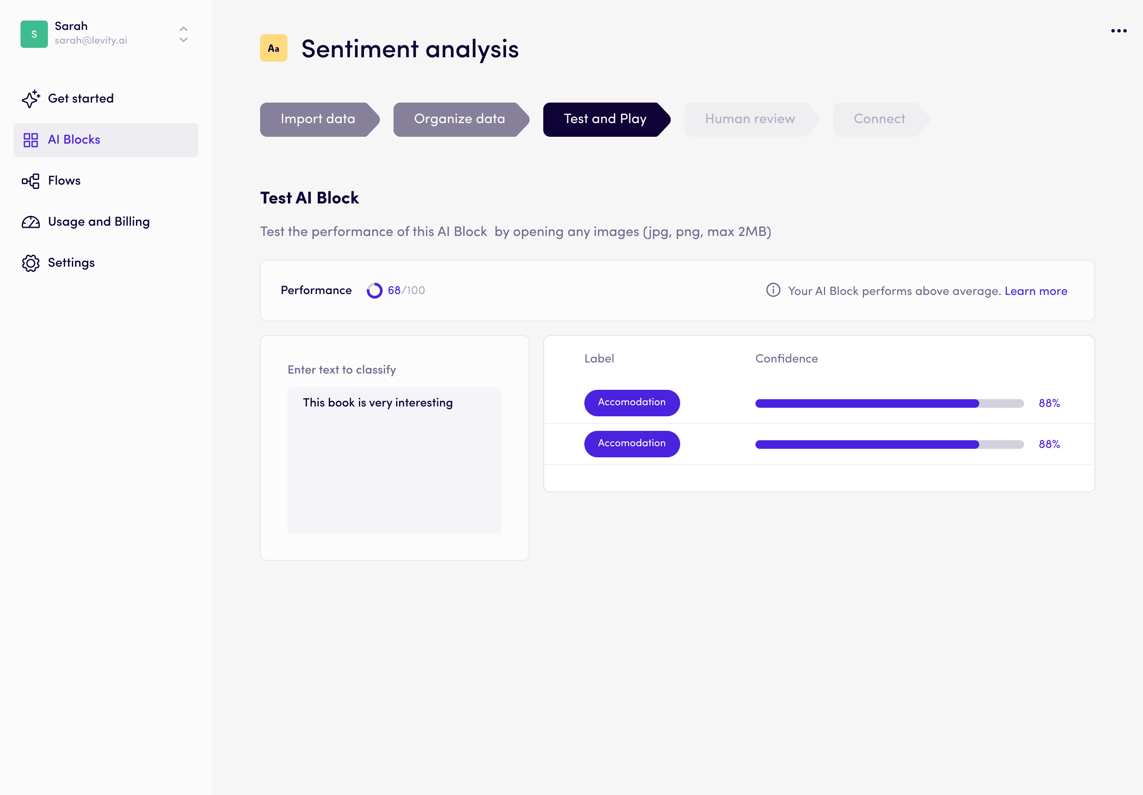Click Sarah's green S avatar

tap(34, 34)
